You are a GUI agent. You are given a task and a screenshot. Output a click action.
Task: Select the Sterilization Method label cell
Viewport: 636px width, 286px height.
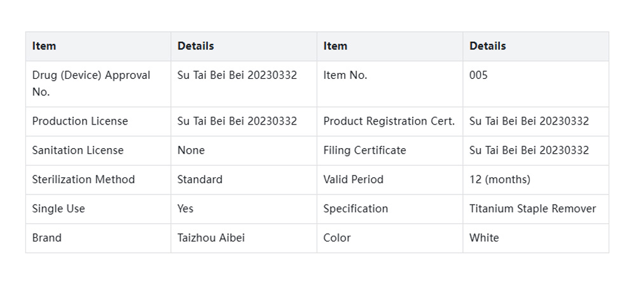click(x=83, y=179)
